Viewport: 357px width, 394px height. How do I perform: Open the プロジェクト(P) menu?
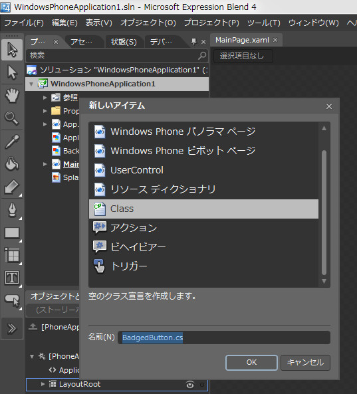211,23
